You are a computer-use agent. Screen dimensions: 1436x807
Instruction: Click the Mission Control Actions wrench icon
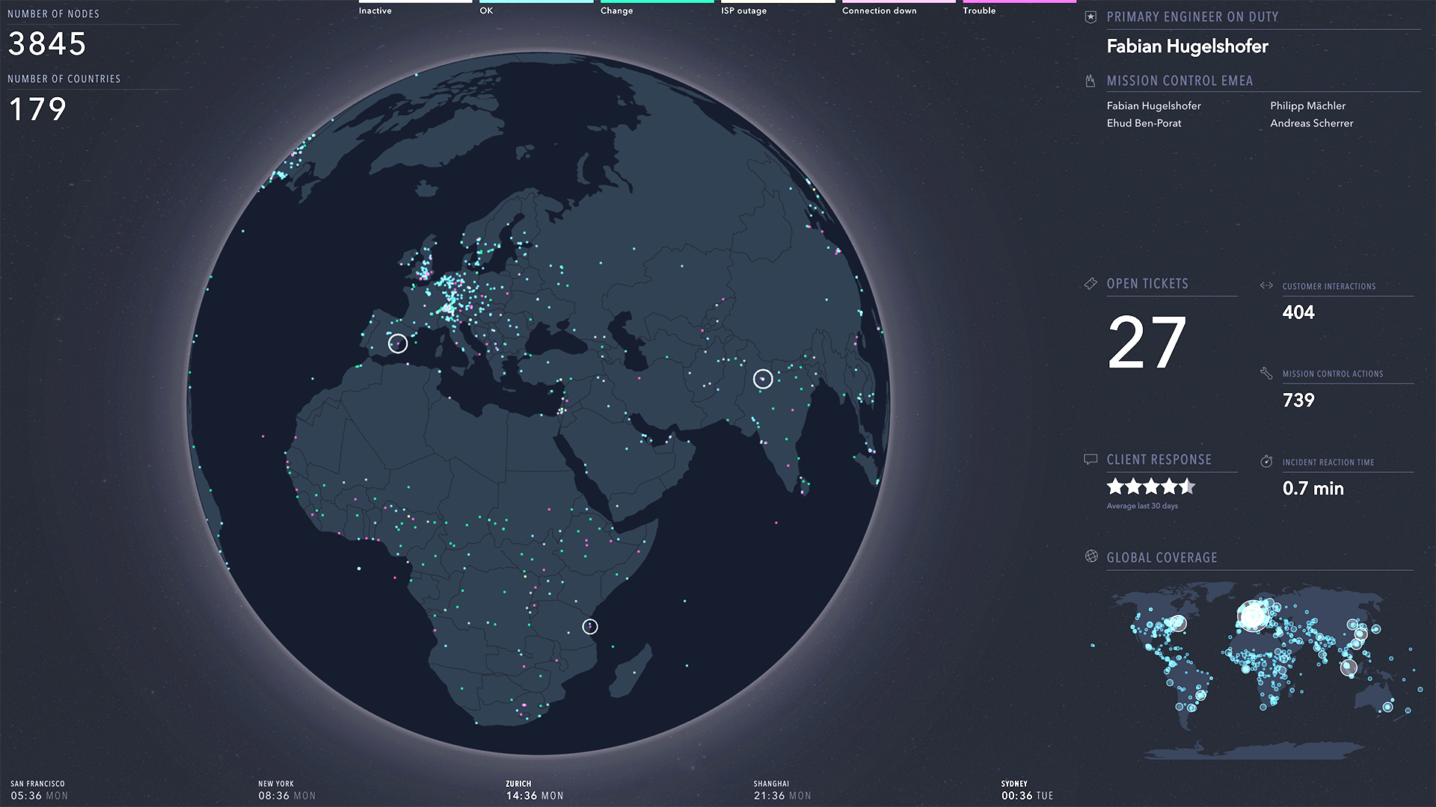[1266, 373]
